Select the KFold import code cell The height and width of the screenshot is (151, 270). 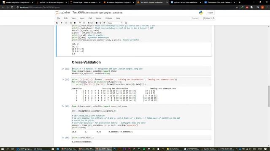141,71
